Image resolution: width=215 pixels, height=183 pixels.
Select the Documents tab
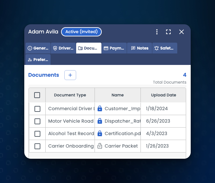(x=89, y=48)
